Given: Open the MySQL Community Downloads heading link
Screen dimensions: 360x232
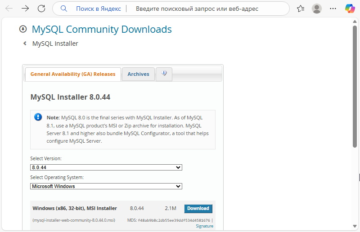Looking at the screenshot, I should tap(102, 29).
